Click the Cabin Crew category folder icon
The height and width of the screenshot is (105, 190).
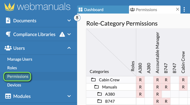[x=93, y=80]
